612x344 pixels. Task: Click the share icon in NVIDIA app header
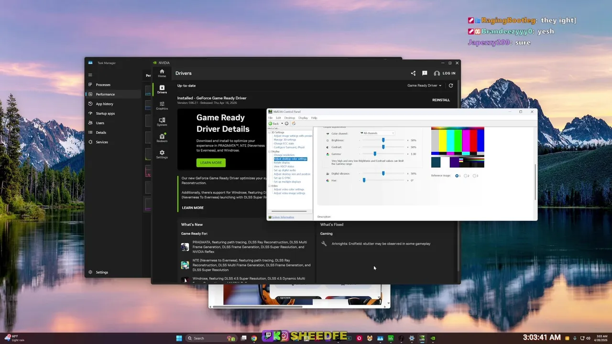pos(413,73)
